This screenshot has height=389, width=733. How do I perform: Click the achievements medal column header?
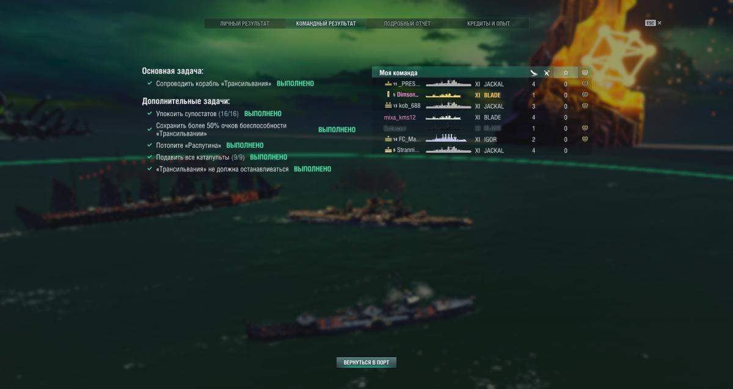pos(585,73)
